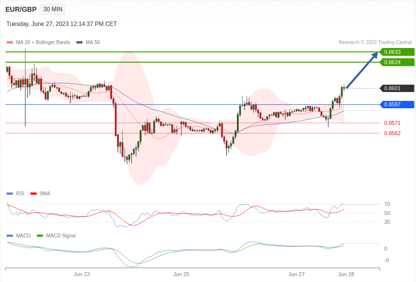Click the RSI 30 level label

point(387,222)
